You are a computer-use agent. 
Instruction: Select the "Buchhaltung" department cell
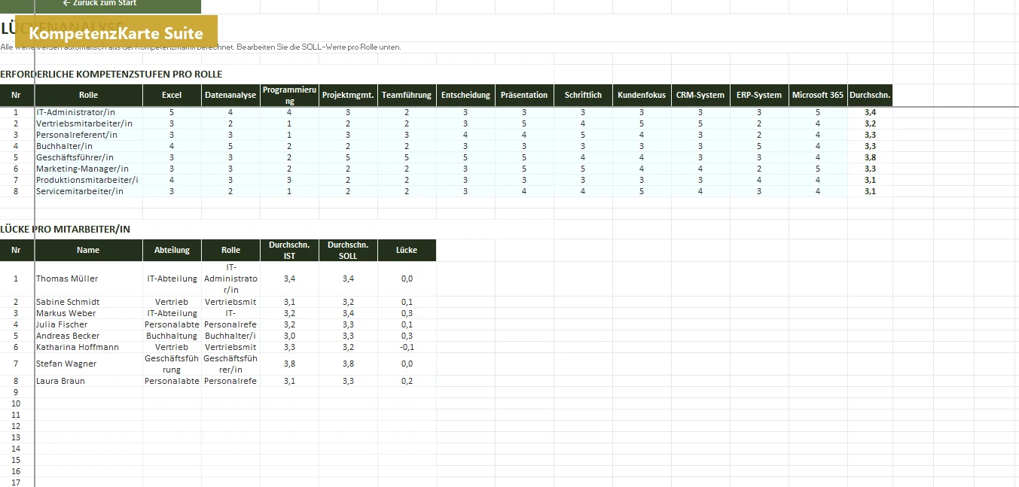tap(172, 336)
